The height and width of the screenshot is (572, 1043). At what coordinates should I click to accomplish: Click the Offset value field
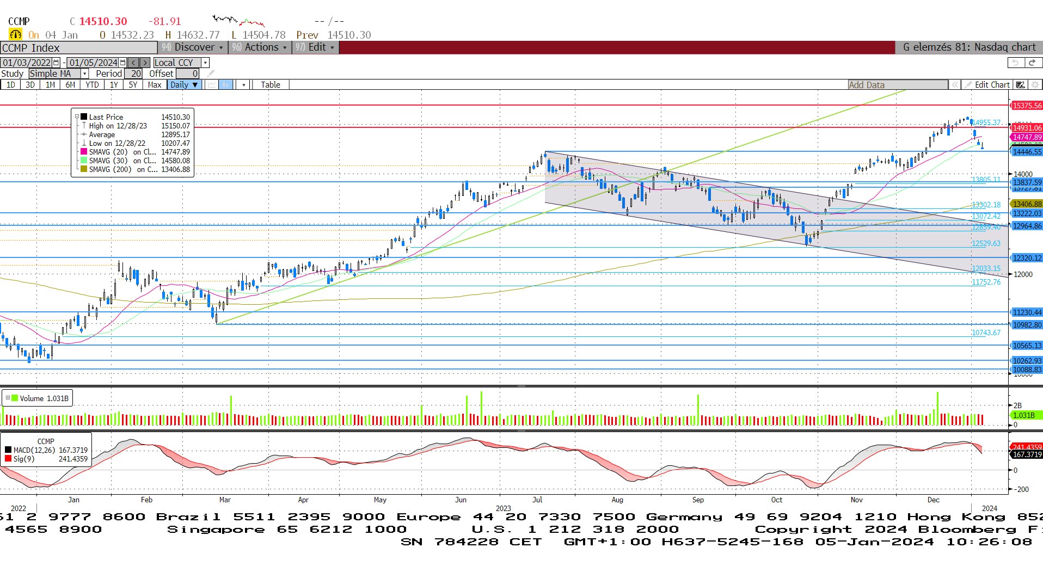[x=188, y=73]
